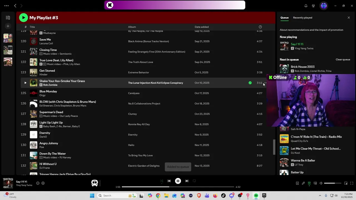Toggle the green queue icon

[309, 183]
